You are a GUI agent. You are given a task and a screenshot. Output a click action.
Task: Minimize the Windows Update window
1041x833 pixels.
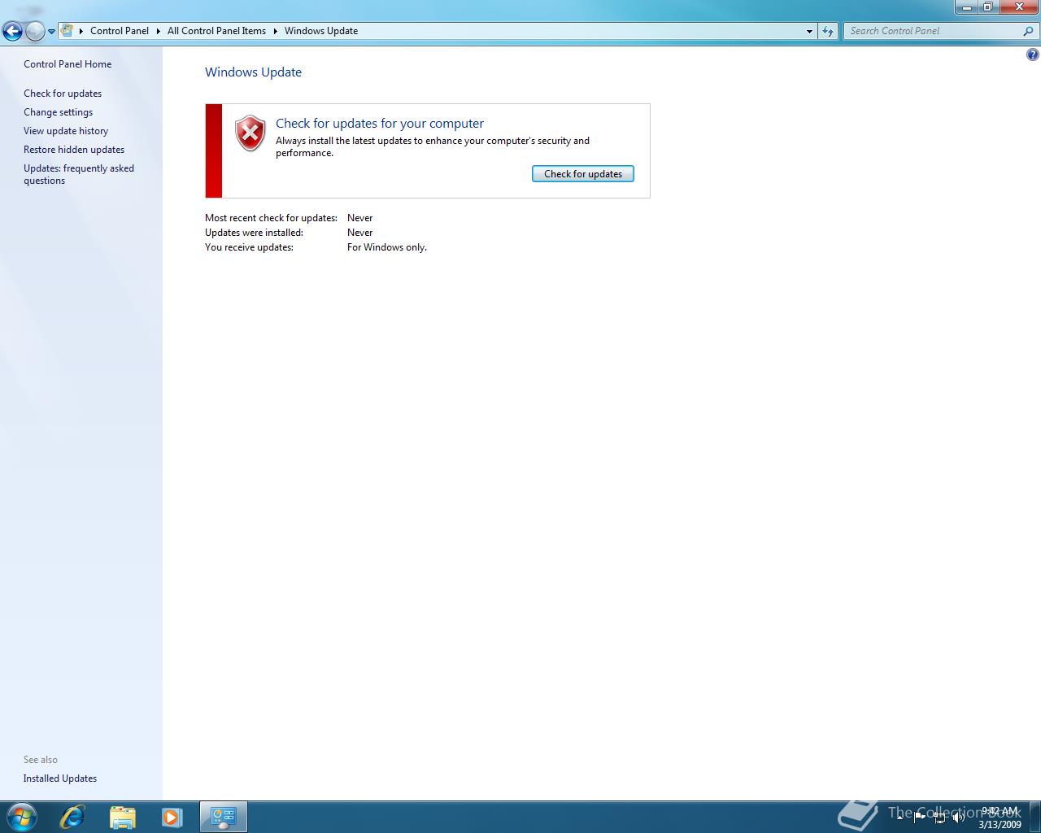(x=966, y=7)
